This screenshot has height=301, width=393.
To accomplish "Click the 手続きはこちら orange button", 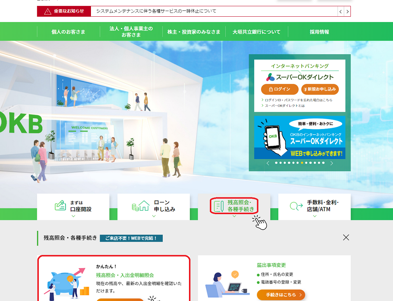I will click(281, 295).
